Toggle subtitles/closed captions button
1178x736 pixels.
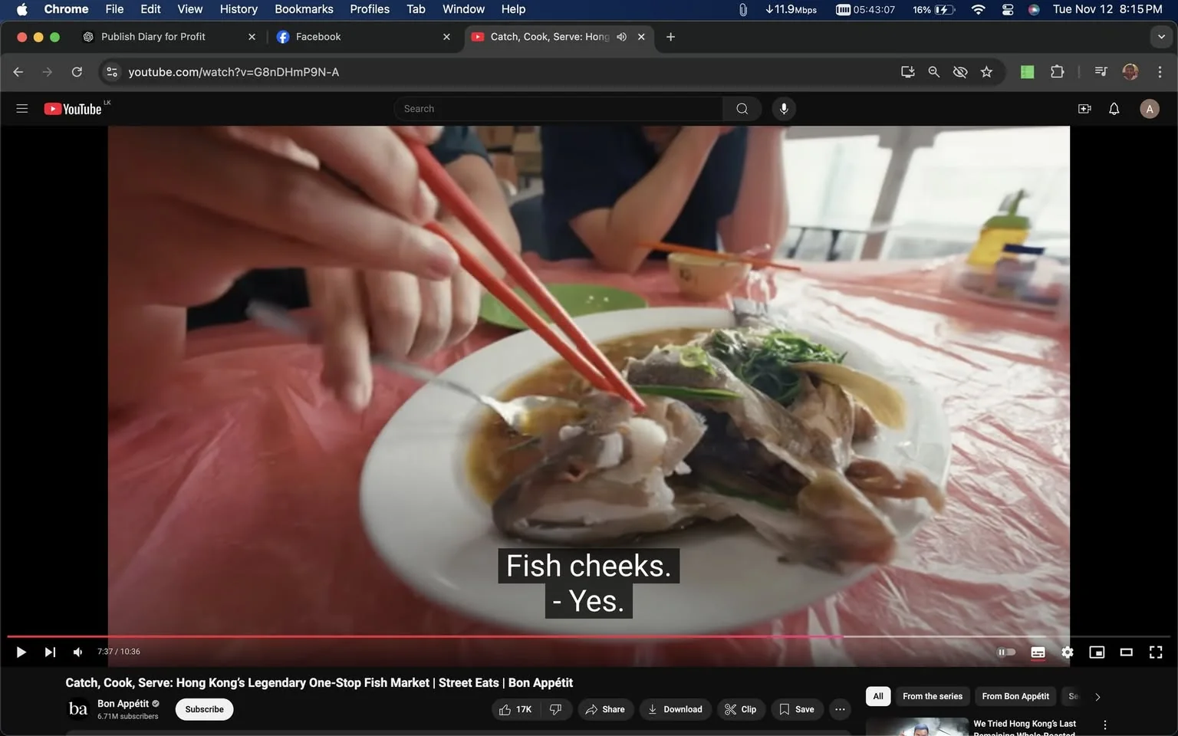pos(1038,652)
